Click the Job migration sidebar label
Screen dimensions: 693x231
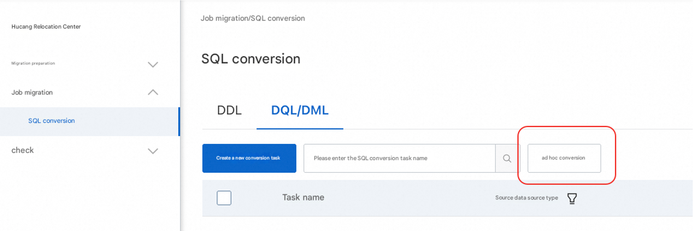tap(32, 93)
